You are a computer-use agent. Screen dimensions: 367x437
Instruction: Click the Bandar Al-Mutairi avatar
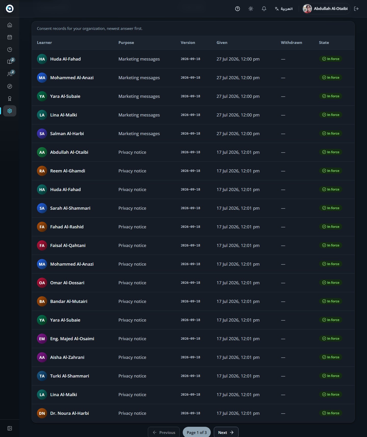point(42,301)
